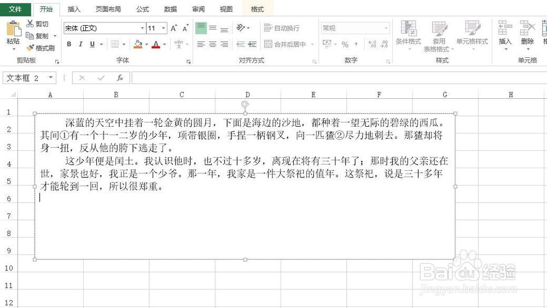Open Clipboard group dialog launcher
The width and height of the screenshot is (547, 308).
point(57,62)
